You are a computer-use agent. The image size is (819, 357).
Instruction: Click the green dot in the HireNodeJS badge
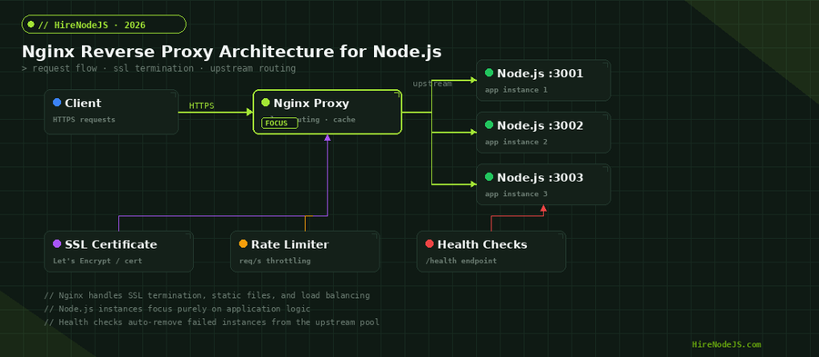(x=31, y=24)
